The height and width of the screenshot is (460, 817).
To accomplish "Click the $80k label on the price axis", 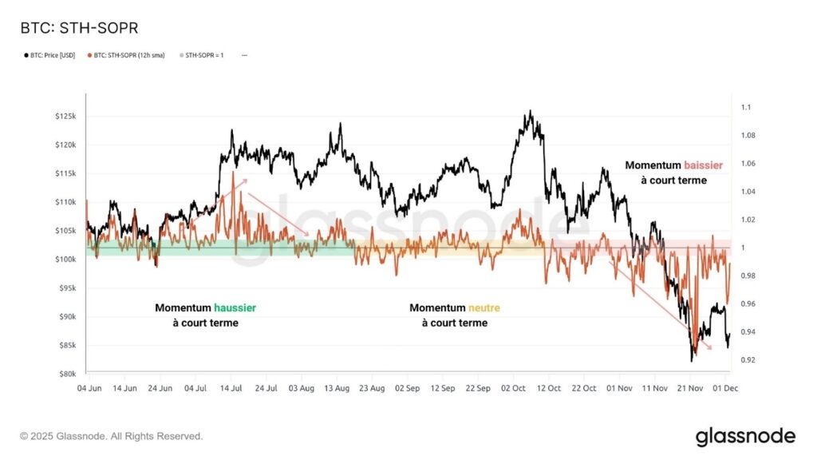I will pos(66,374).
